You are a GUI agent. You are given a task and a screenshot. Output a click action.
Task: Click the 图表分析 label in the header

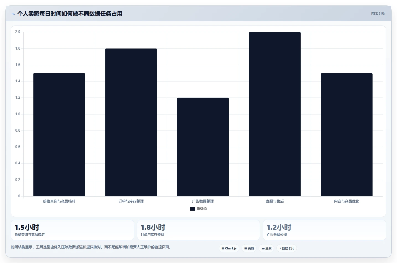[378, 13]
